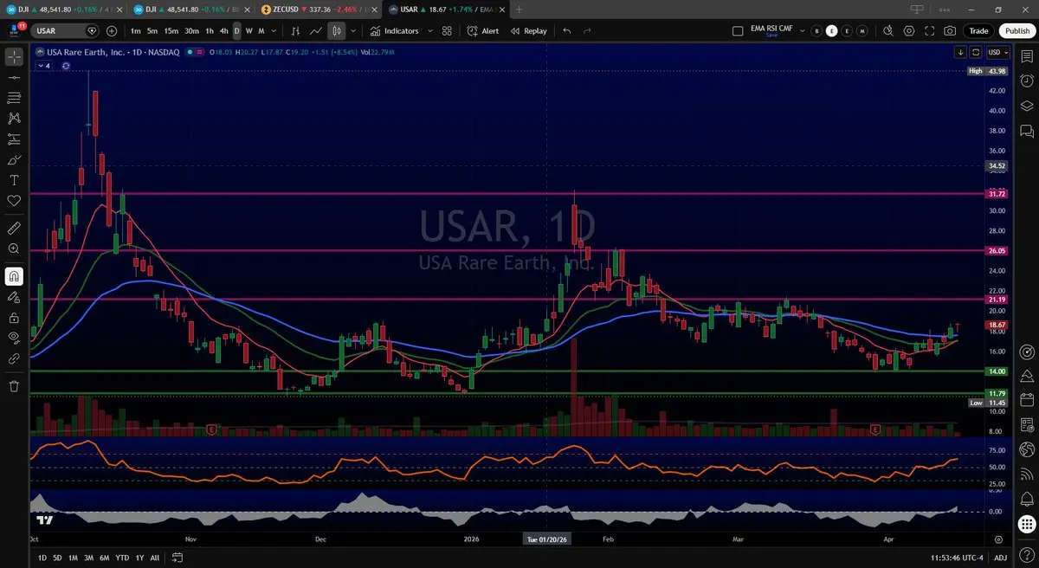Toggle magnet mode snapping
The width and height of the screenshot is (1039, 568).
[x=14, y=276]
